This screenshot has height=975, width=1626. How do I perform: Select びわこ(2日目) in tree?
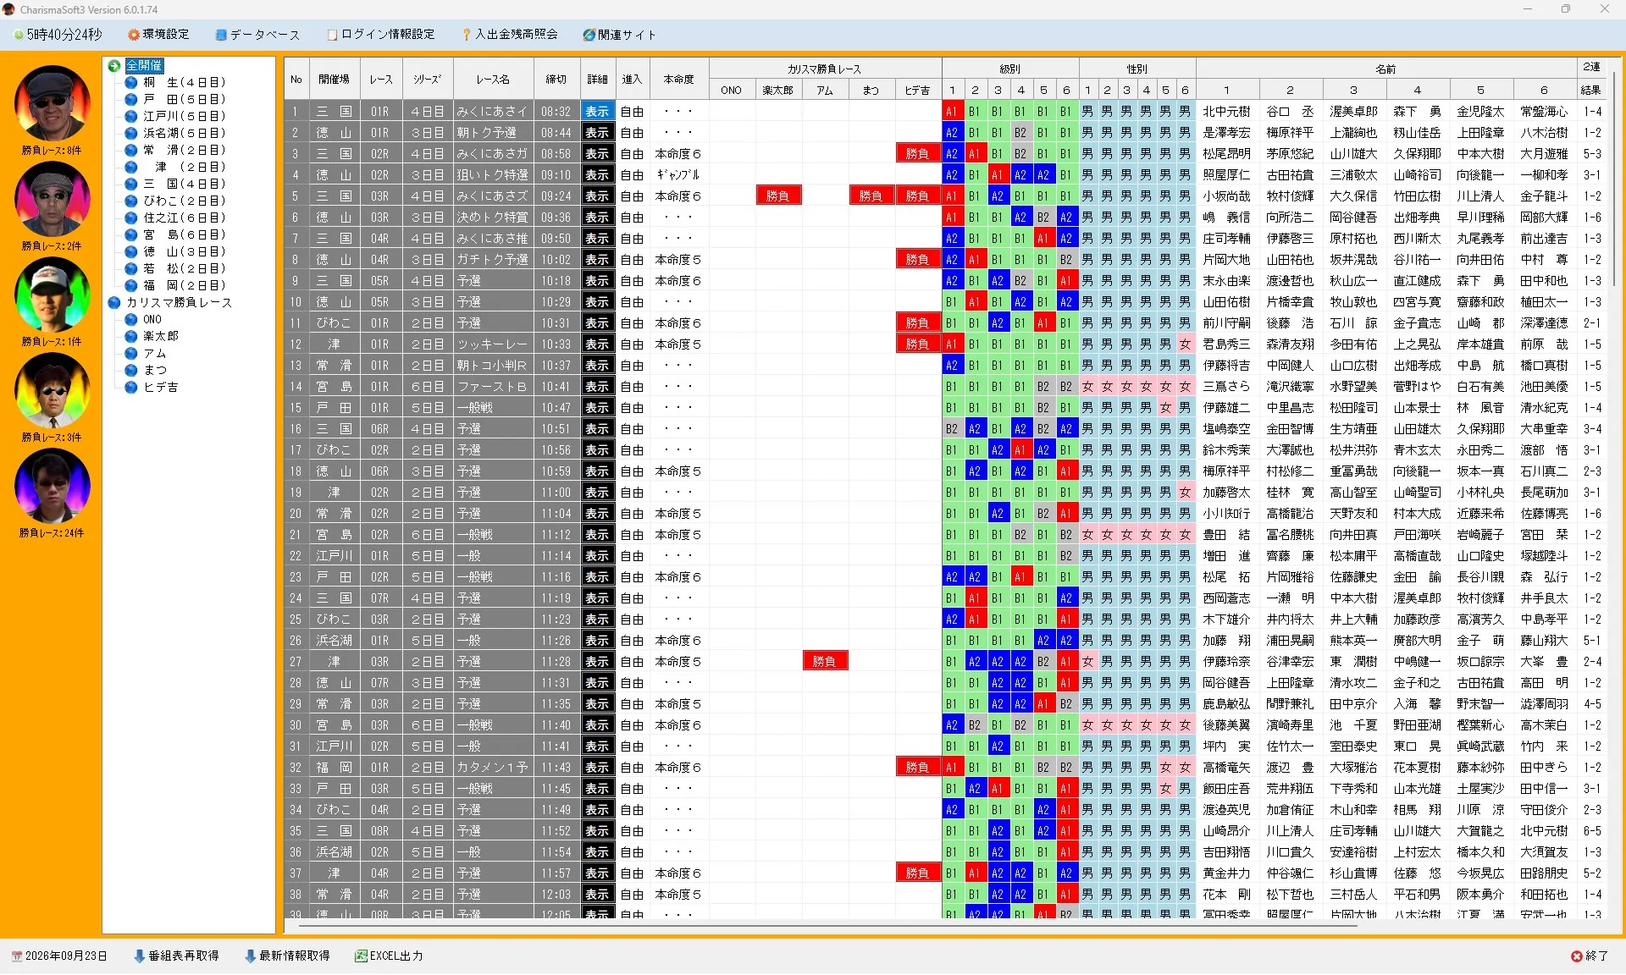(x=184, y=201)
